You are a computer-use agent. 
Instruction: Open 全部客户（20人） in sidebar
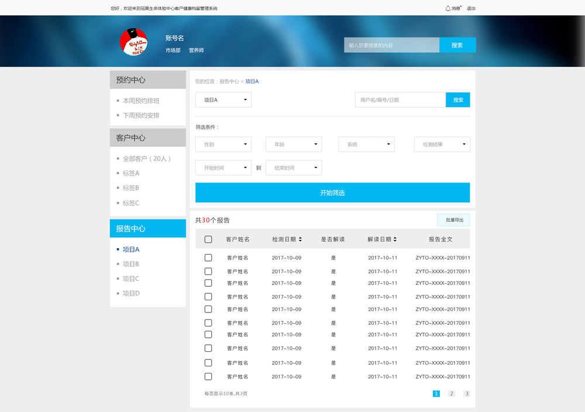click(147, 159)
